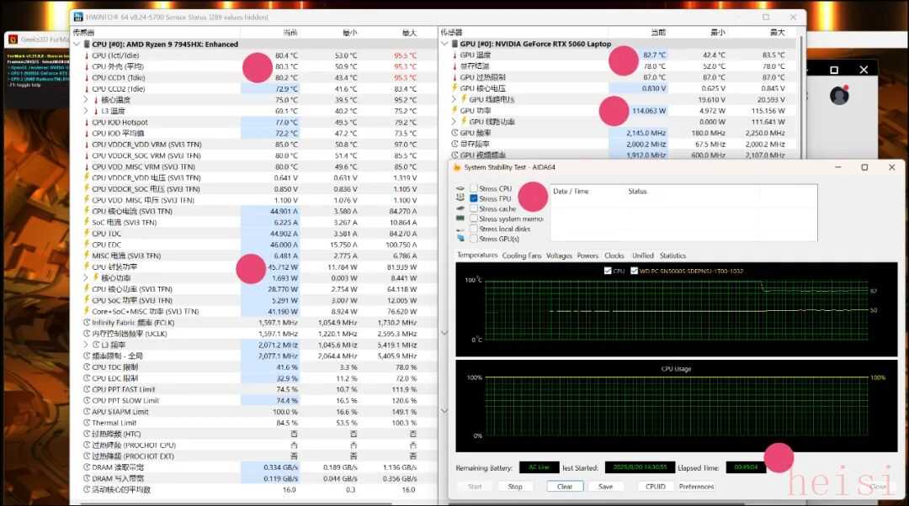Switch to the Cooling Fans tab
This screenshot has width=909, height=506.
tap(522, 256)
